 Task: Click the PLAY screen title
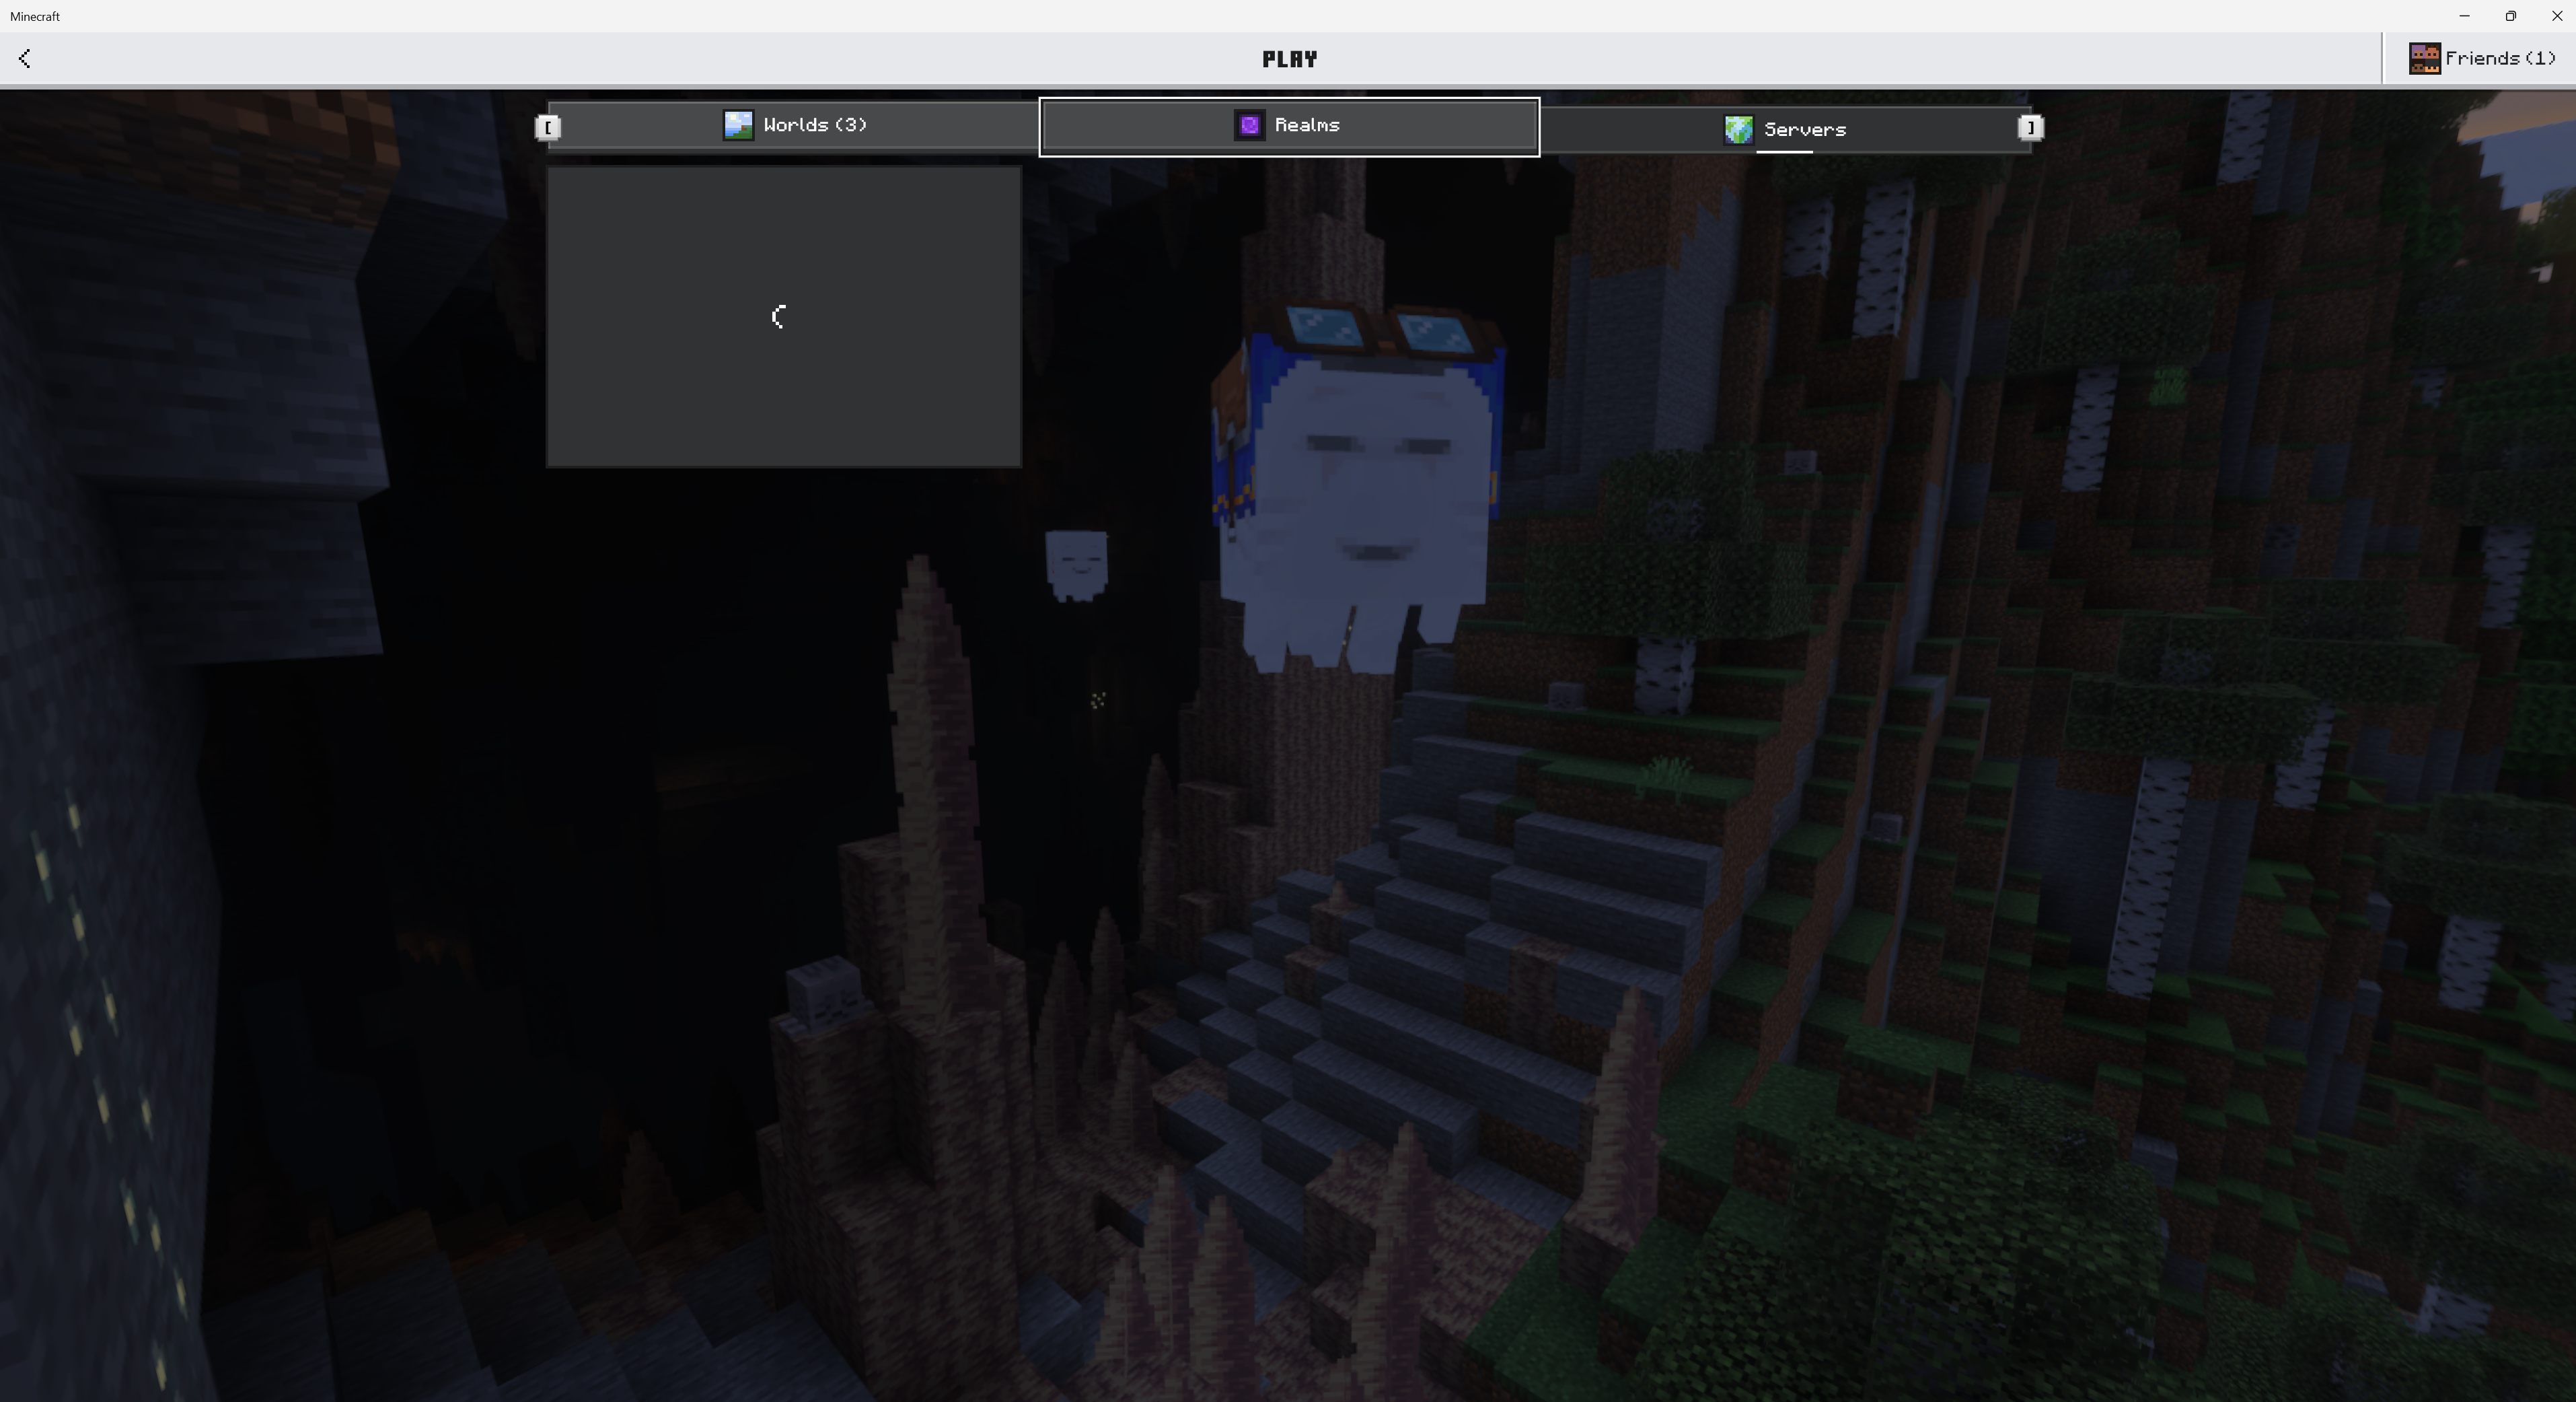[1289, 59]
